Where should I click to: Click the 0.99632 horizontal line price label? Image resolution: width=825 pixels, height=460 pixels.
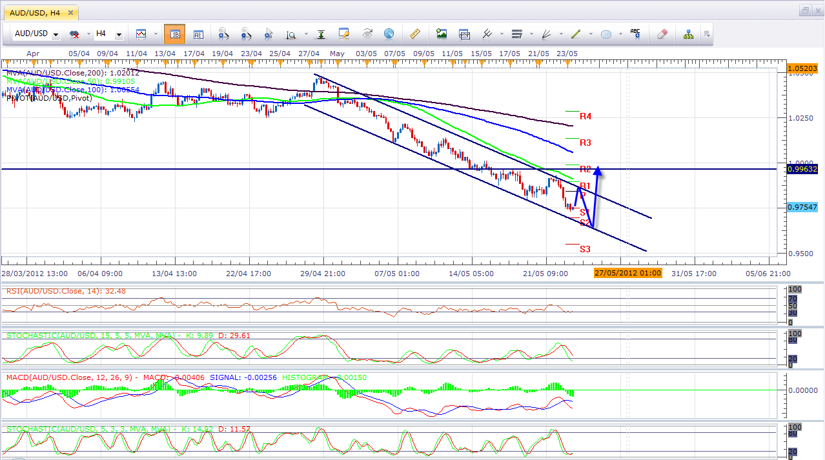point(802,169)
